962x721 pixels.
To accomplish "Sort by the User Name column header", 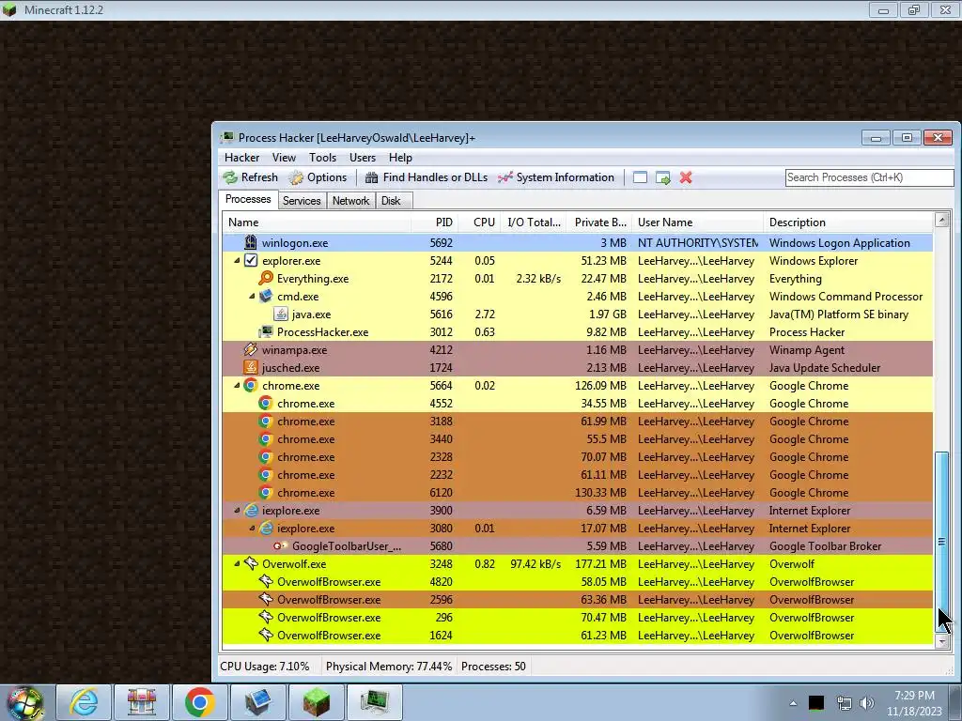I will (x=698, y=222).
